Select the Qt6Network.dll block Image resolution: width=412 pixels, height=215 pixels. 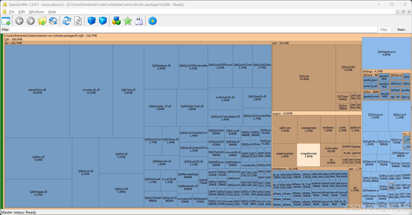click(162, 163)
